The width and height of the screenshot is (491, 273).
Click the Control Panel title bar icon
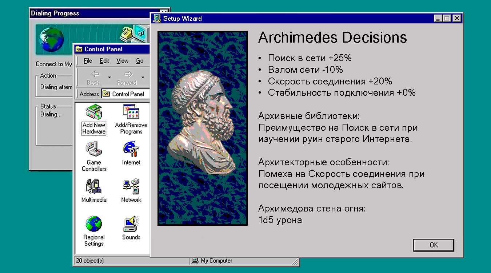79,49
